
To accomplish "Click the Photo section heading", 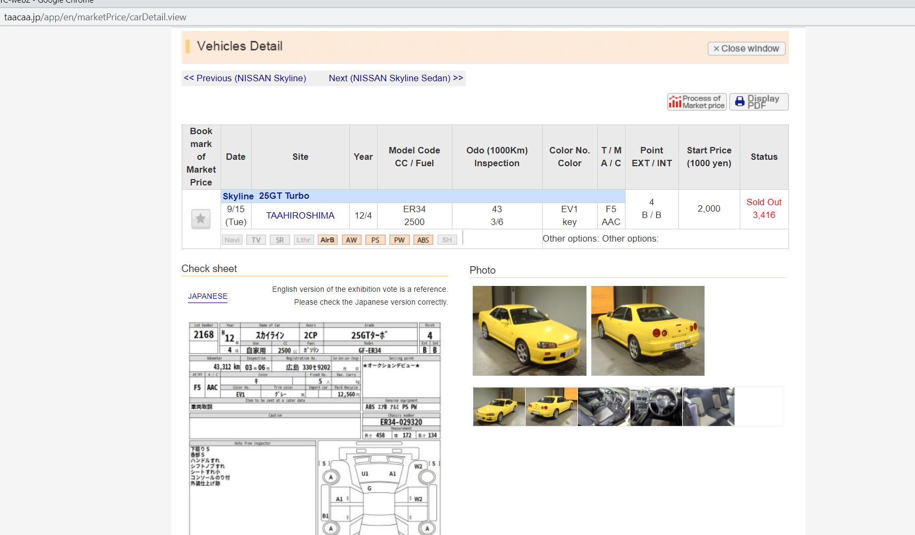I will pos(482,270).
